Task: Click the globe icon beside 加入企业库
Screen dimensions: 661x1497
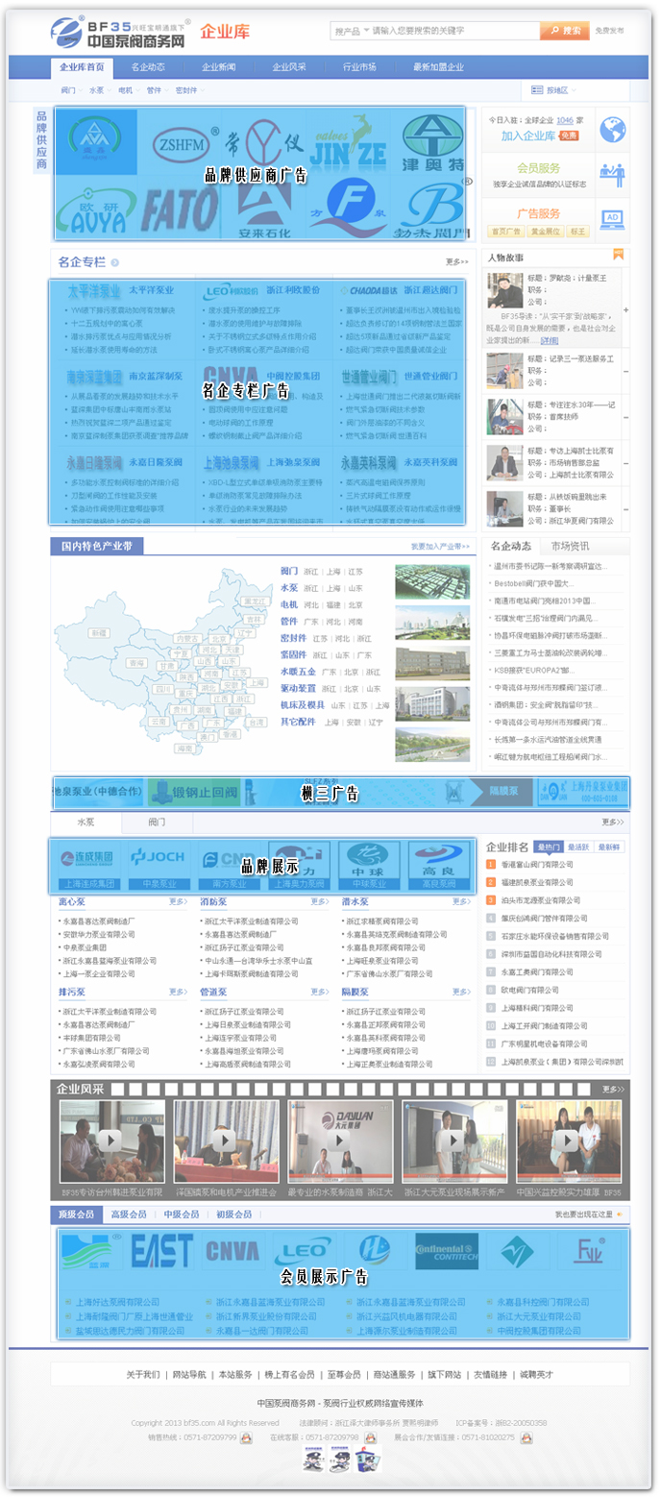Action: click(612, 130)
